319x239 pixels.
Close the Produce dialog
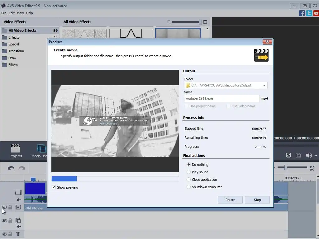coord(267,42)
